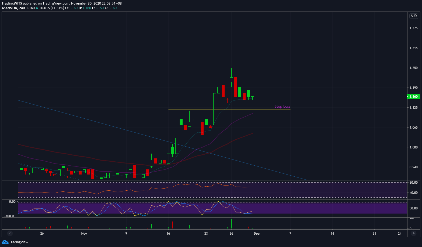This screenshot has height=247, width=422.
Task: Click the 7 date label on time axis
Action: click(290, 234)
